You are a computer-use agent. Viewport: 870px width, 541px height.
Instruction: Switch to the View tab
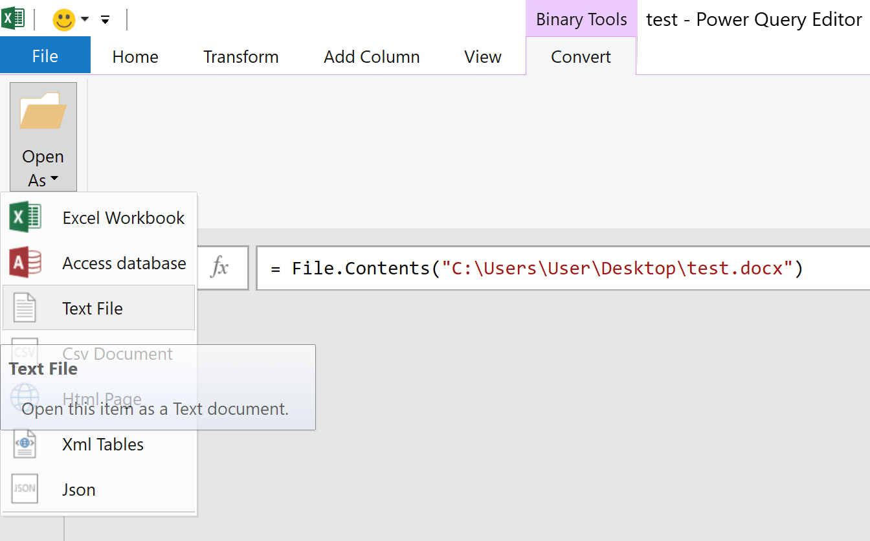(482, 57)
